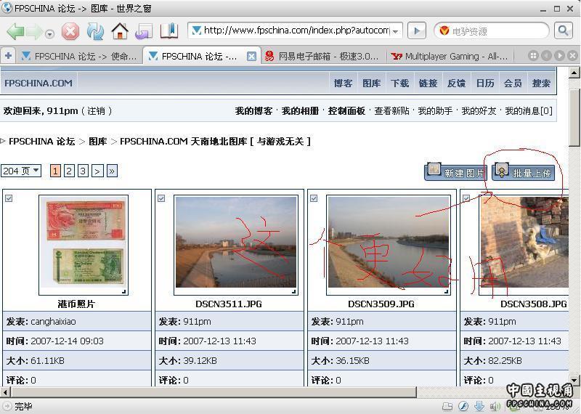The height and width of the screenshot is (414, 581).
Task: Jump to last page » button
Action: click(112, 171)
